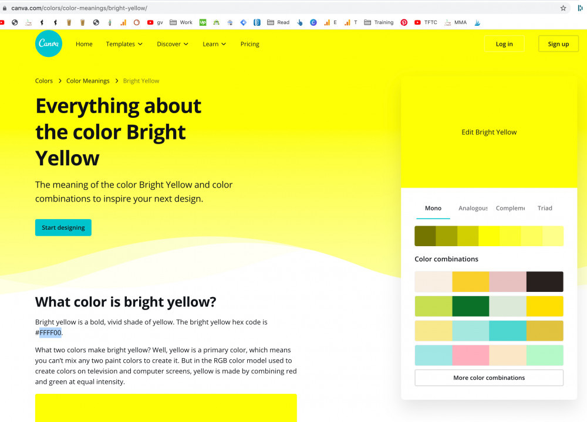Open the Training bookmarks folder
The width and height of the screenshot is (587, 422).
tap(379, 22)
